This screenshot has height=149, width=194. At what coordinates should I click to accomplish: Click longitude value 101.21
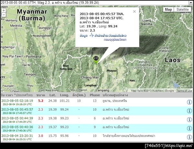[x=64, y=101]
